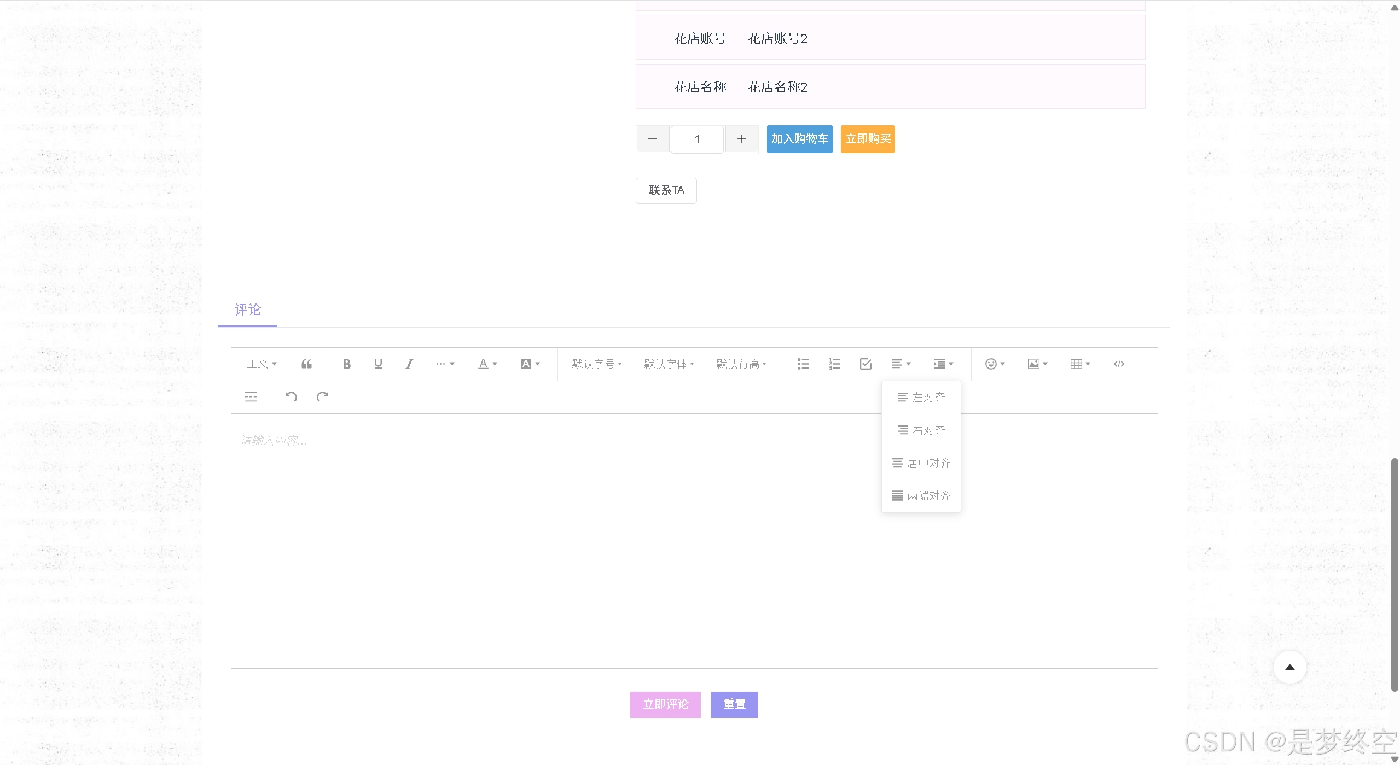This screenshot has height=765, width=1400.
Task: Insert a blockquote
Action: [306, 364]
